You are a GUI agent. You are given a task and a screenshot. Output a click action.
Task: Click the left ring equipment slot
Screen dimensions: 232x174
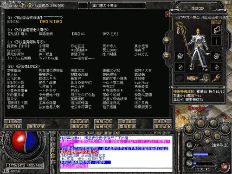click(180, 67)
